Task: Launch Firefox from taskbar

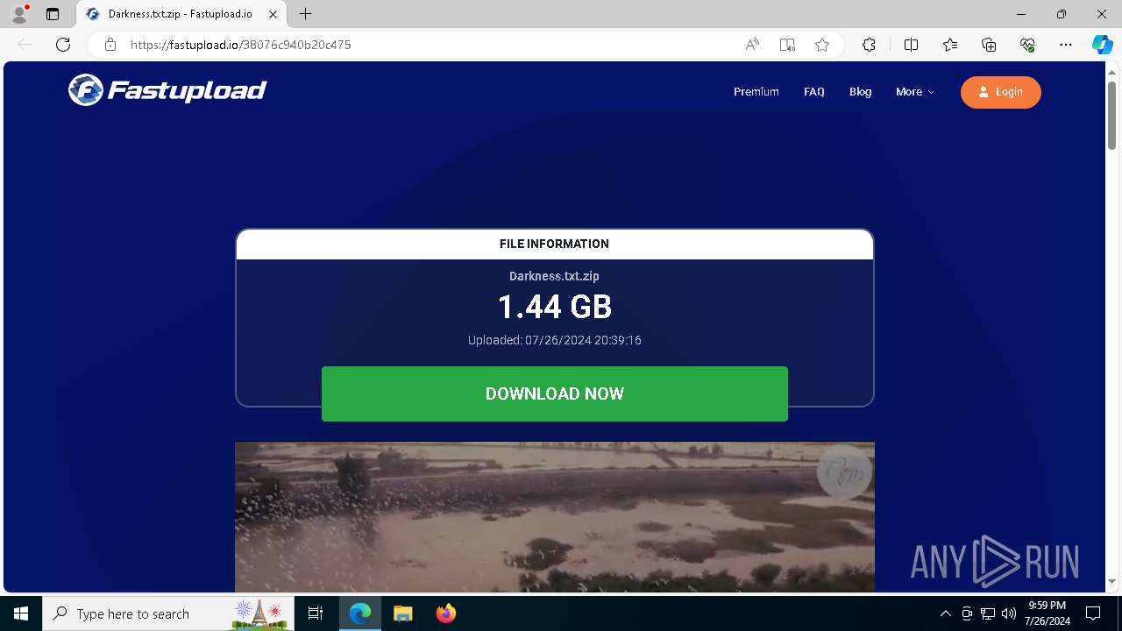Action: pos(445,613)
